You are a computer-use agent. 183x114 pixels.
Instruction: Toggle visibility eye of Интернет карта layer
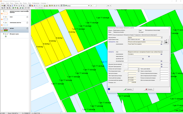(4, 34)
